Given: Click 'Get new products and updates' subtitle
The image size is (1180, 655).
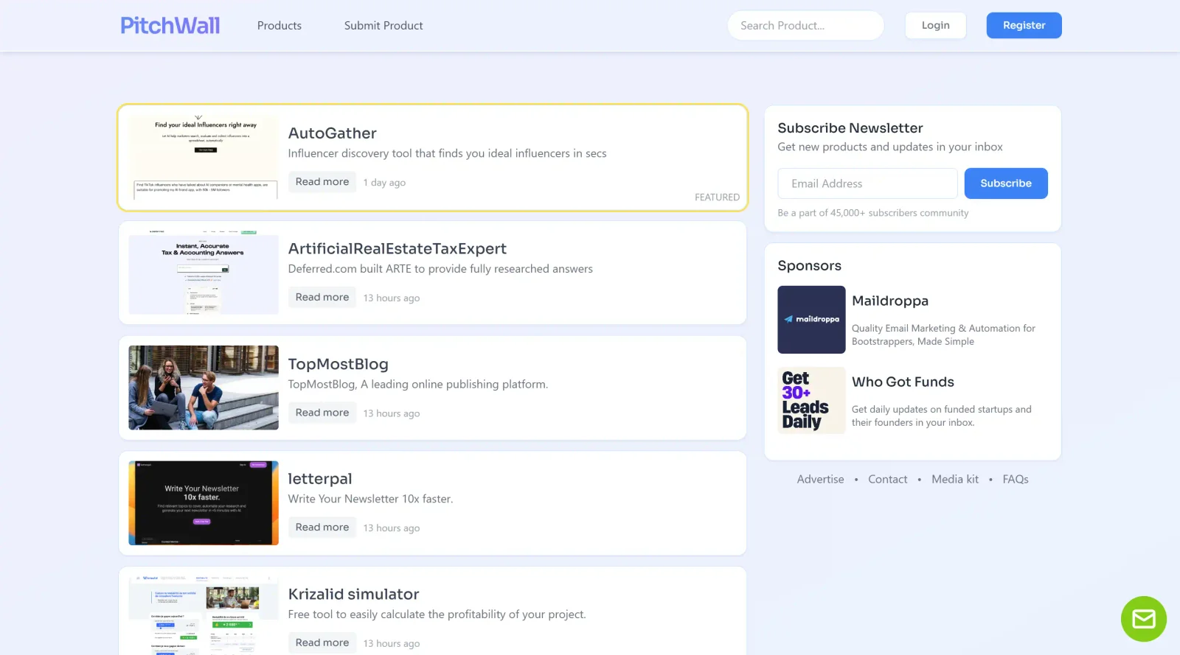Looking at the screenshot, I should [x=890, y=147].
